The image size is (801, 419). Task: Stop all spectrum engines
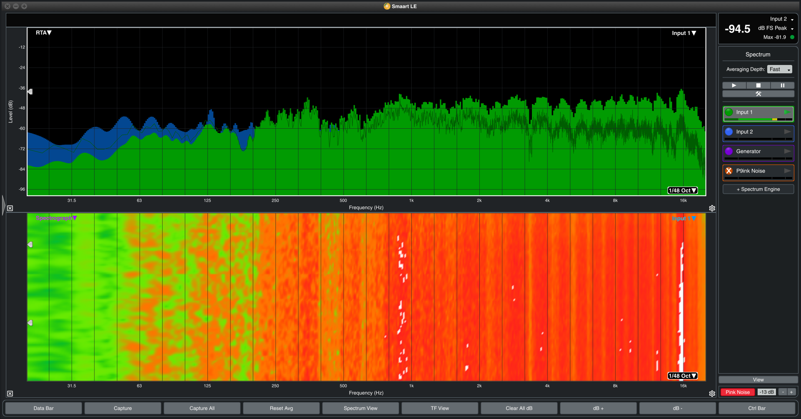(x=758, y=85)
